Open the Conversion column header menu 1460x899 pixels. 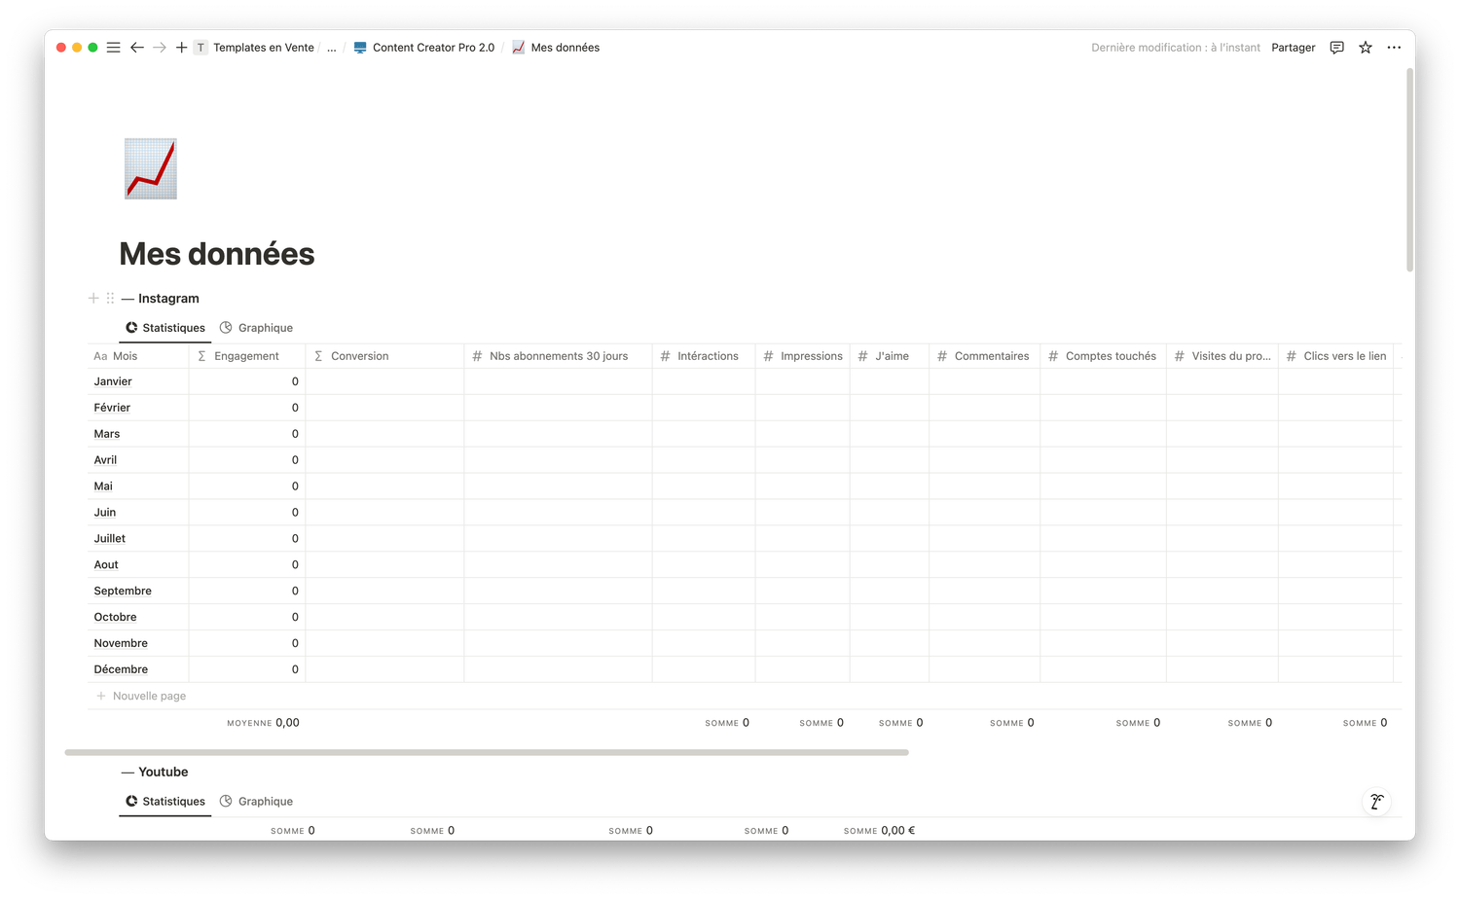click(384, 356)
